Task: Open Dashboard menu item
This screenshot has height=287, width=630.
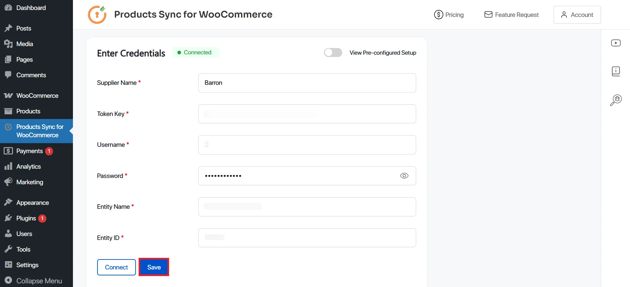Action: [x=36, y=8]
